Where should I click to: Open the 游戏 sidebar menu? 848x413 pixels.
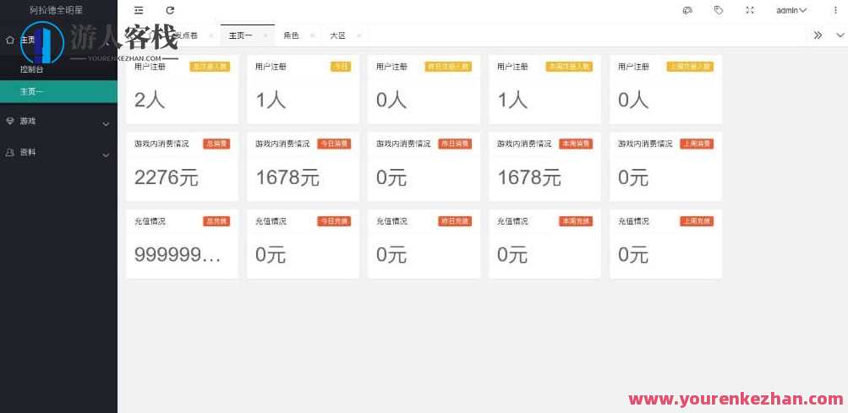pyautogui.click(x=58, y=121)
